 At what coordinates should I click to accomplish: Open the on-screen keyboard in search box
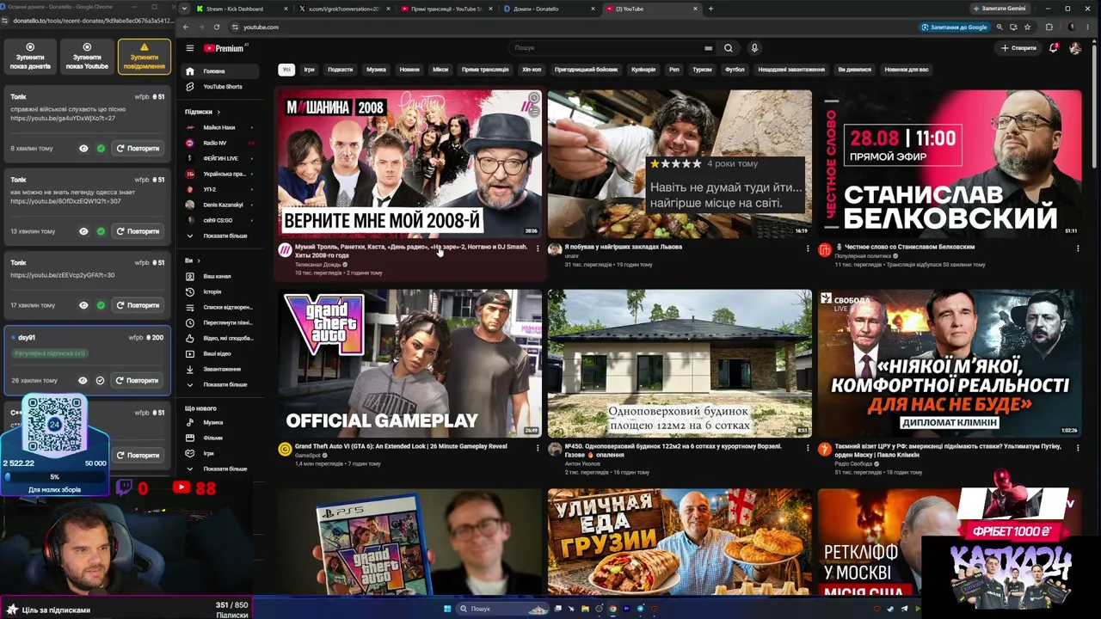click(708, 48)
